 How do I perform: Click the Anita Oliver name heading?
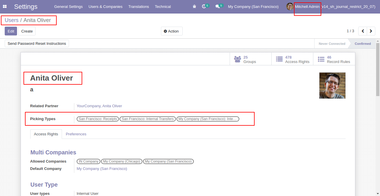click(x=52, y=78)
